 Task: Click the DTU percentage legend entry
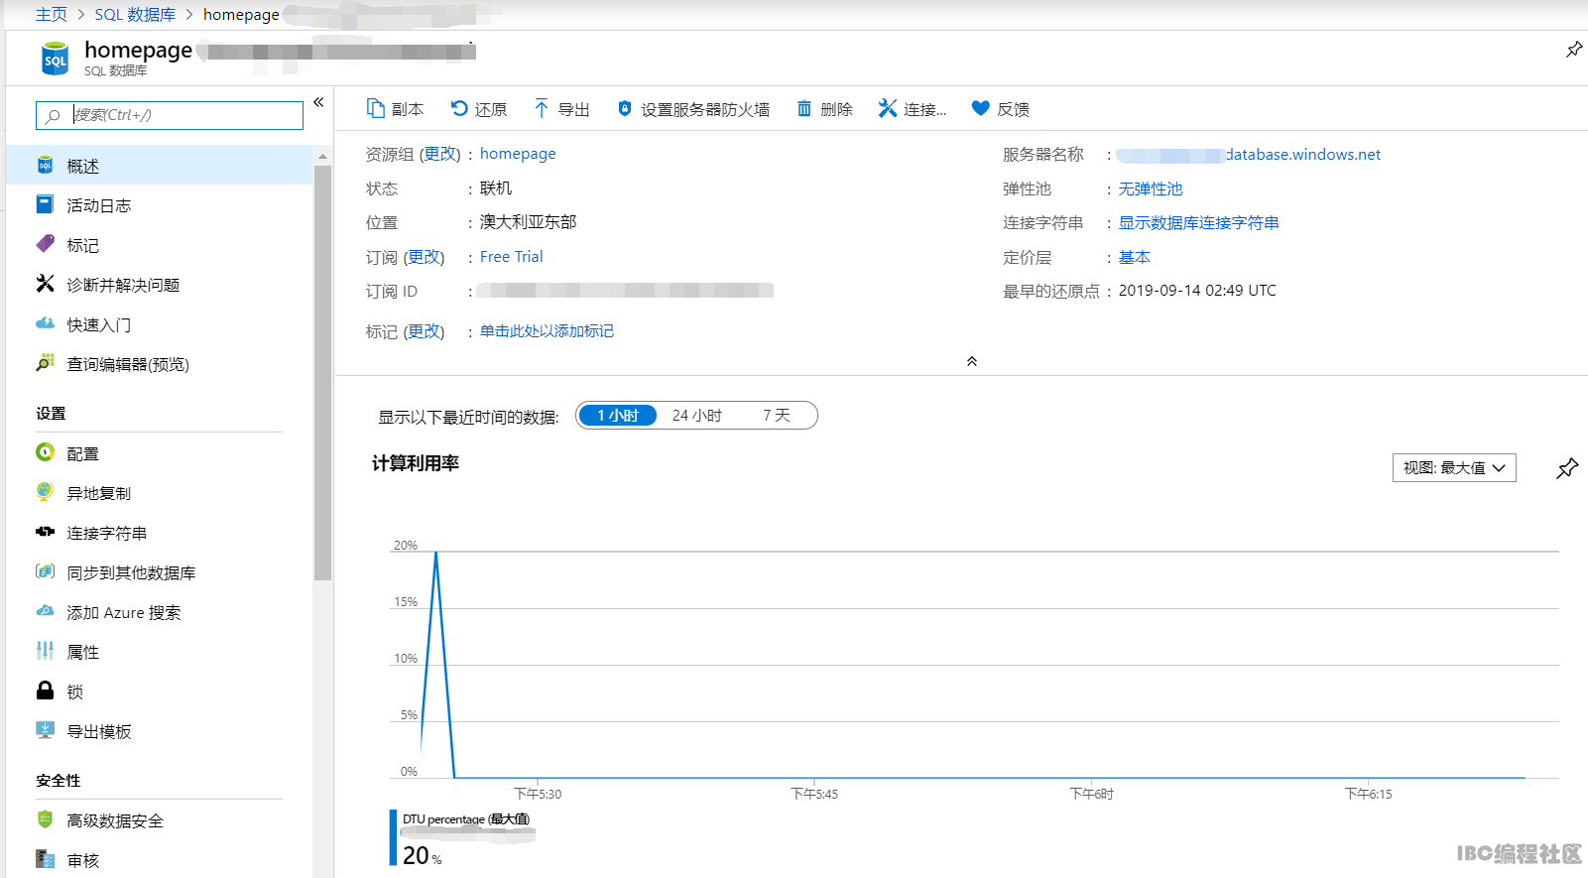coord(466,819)
